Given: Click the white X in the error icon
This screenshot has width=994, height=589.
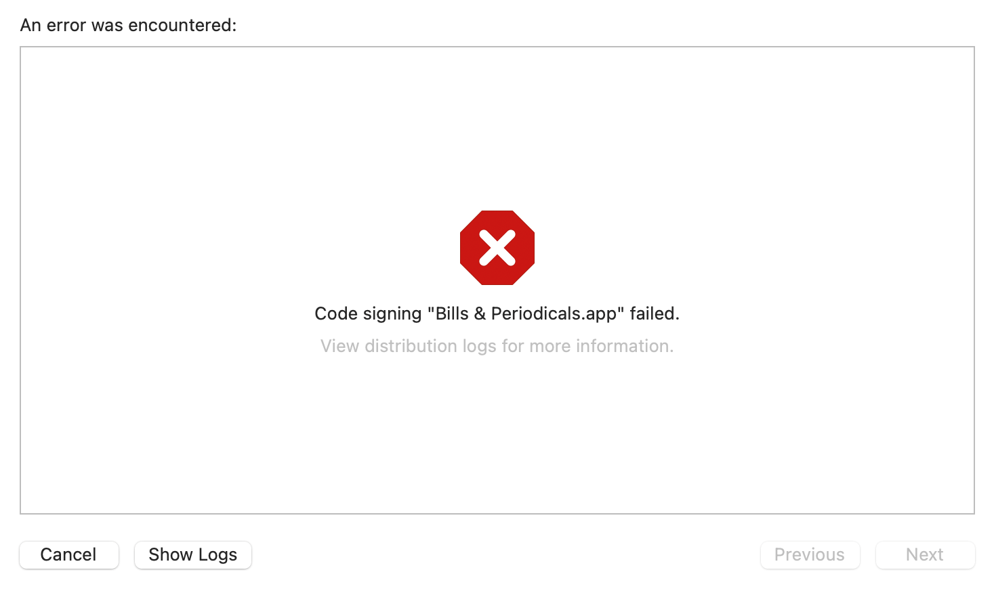Looking at the screenshot, I should [497, 247].
